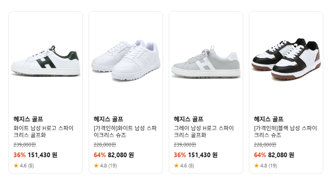329x186 pixels.
Task: Click star icon on black spikeless shoes card
Action: tap(256, 166)
